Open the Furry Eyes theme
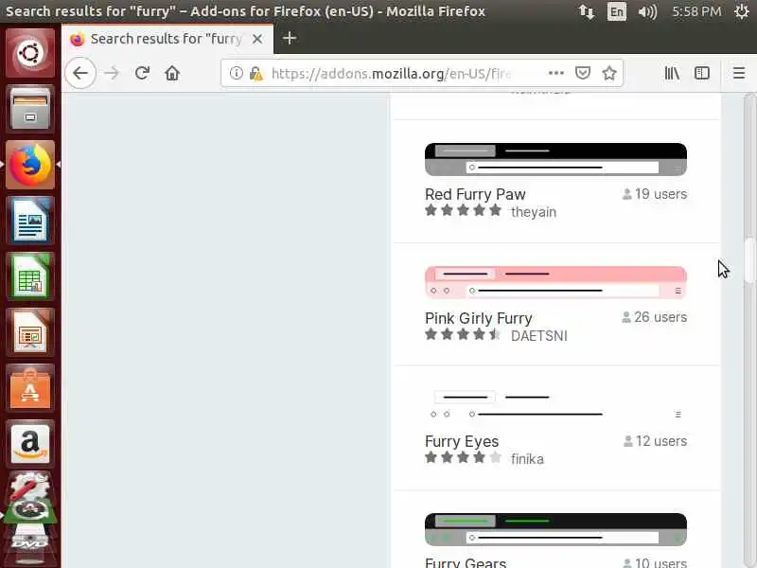 click(462, 441)
